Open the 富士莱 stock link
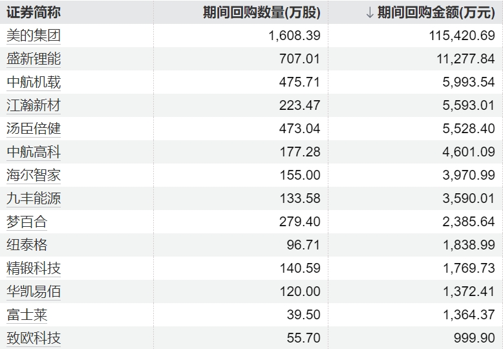 (27, 315)
